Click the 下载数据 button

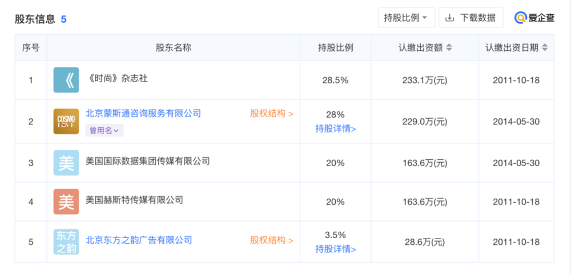471,18
